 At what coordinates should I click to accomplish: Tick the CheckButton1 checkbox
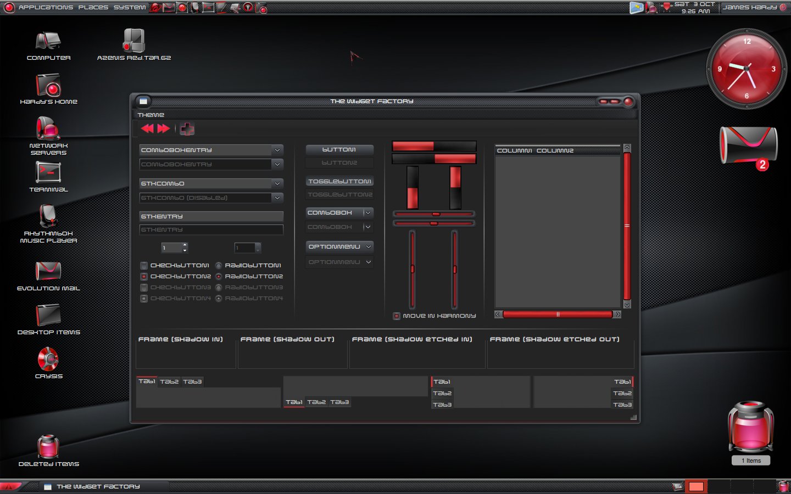coord(144,266)
